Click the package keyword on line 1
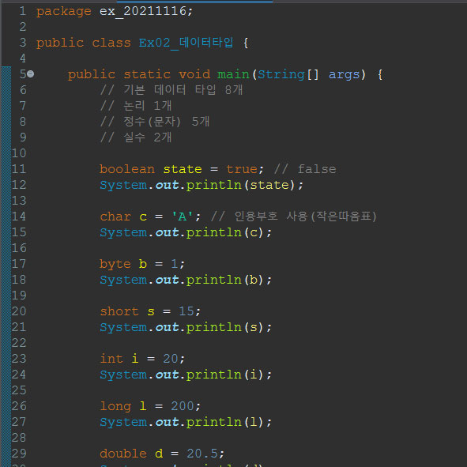The height and width of the screenshot is (467, 467). pos(64,12)
